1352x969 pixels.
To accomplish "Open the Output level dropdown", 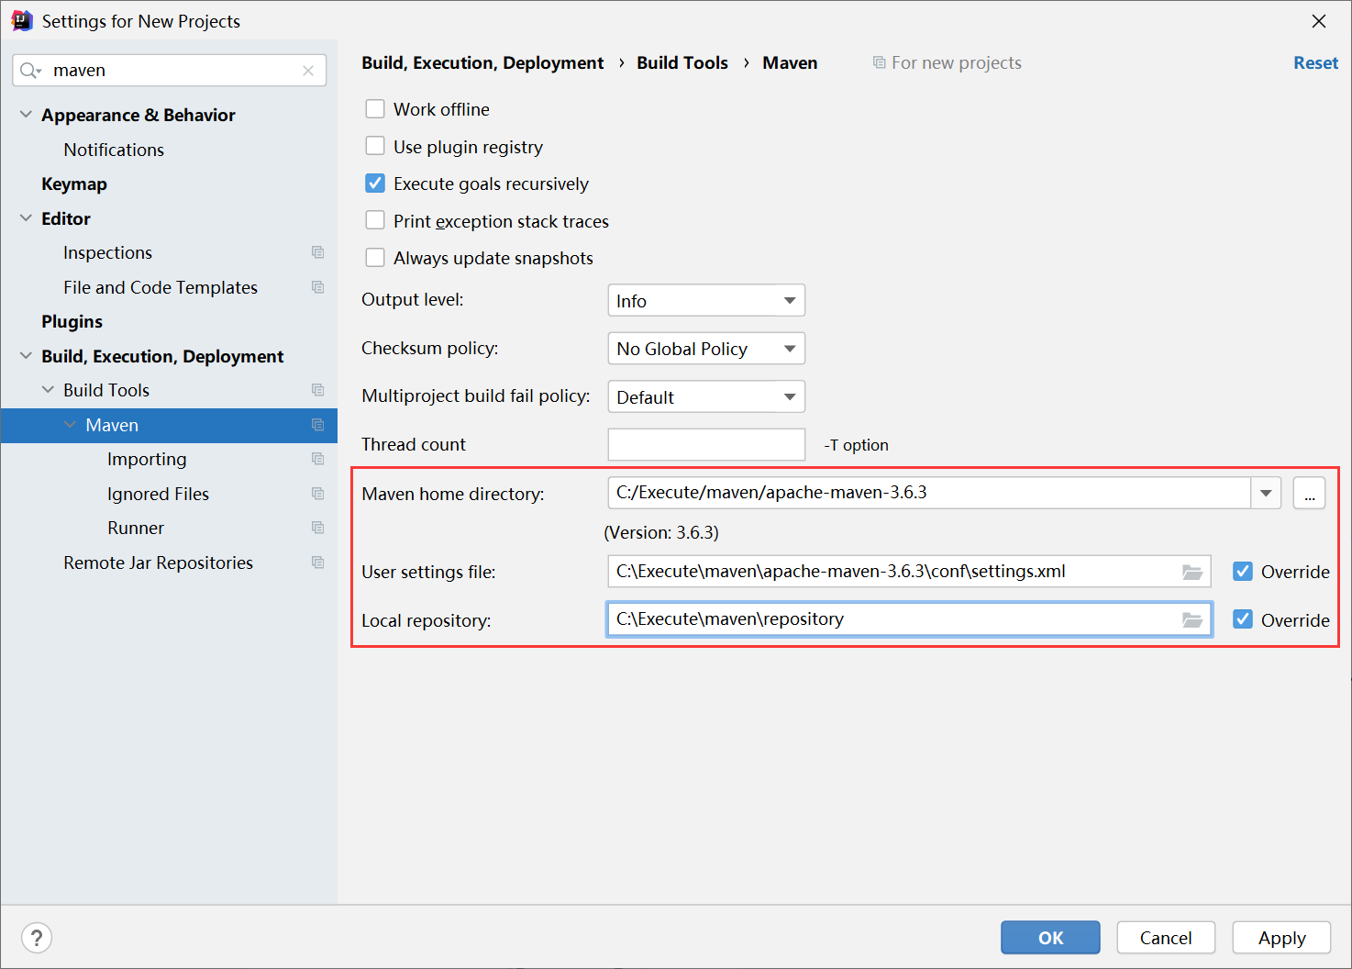I will pos(706,301).
